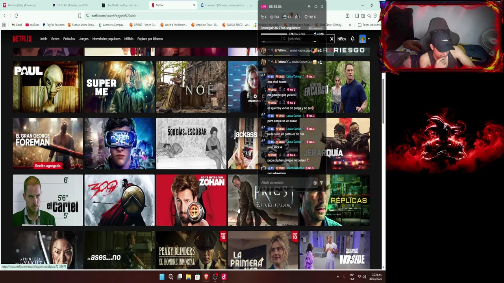This screenshot has width=504, height=283.
Task: Open Novedades populares
Action: click(106, 39)
